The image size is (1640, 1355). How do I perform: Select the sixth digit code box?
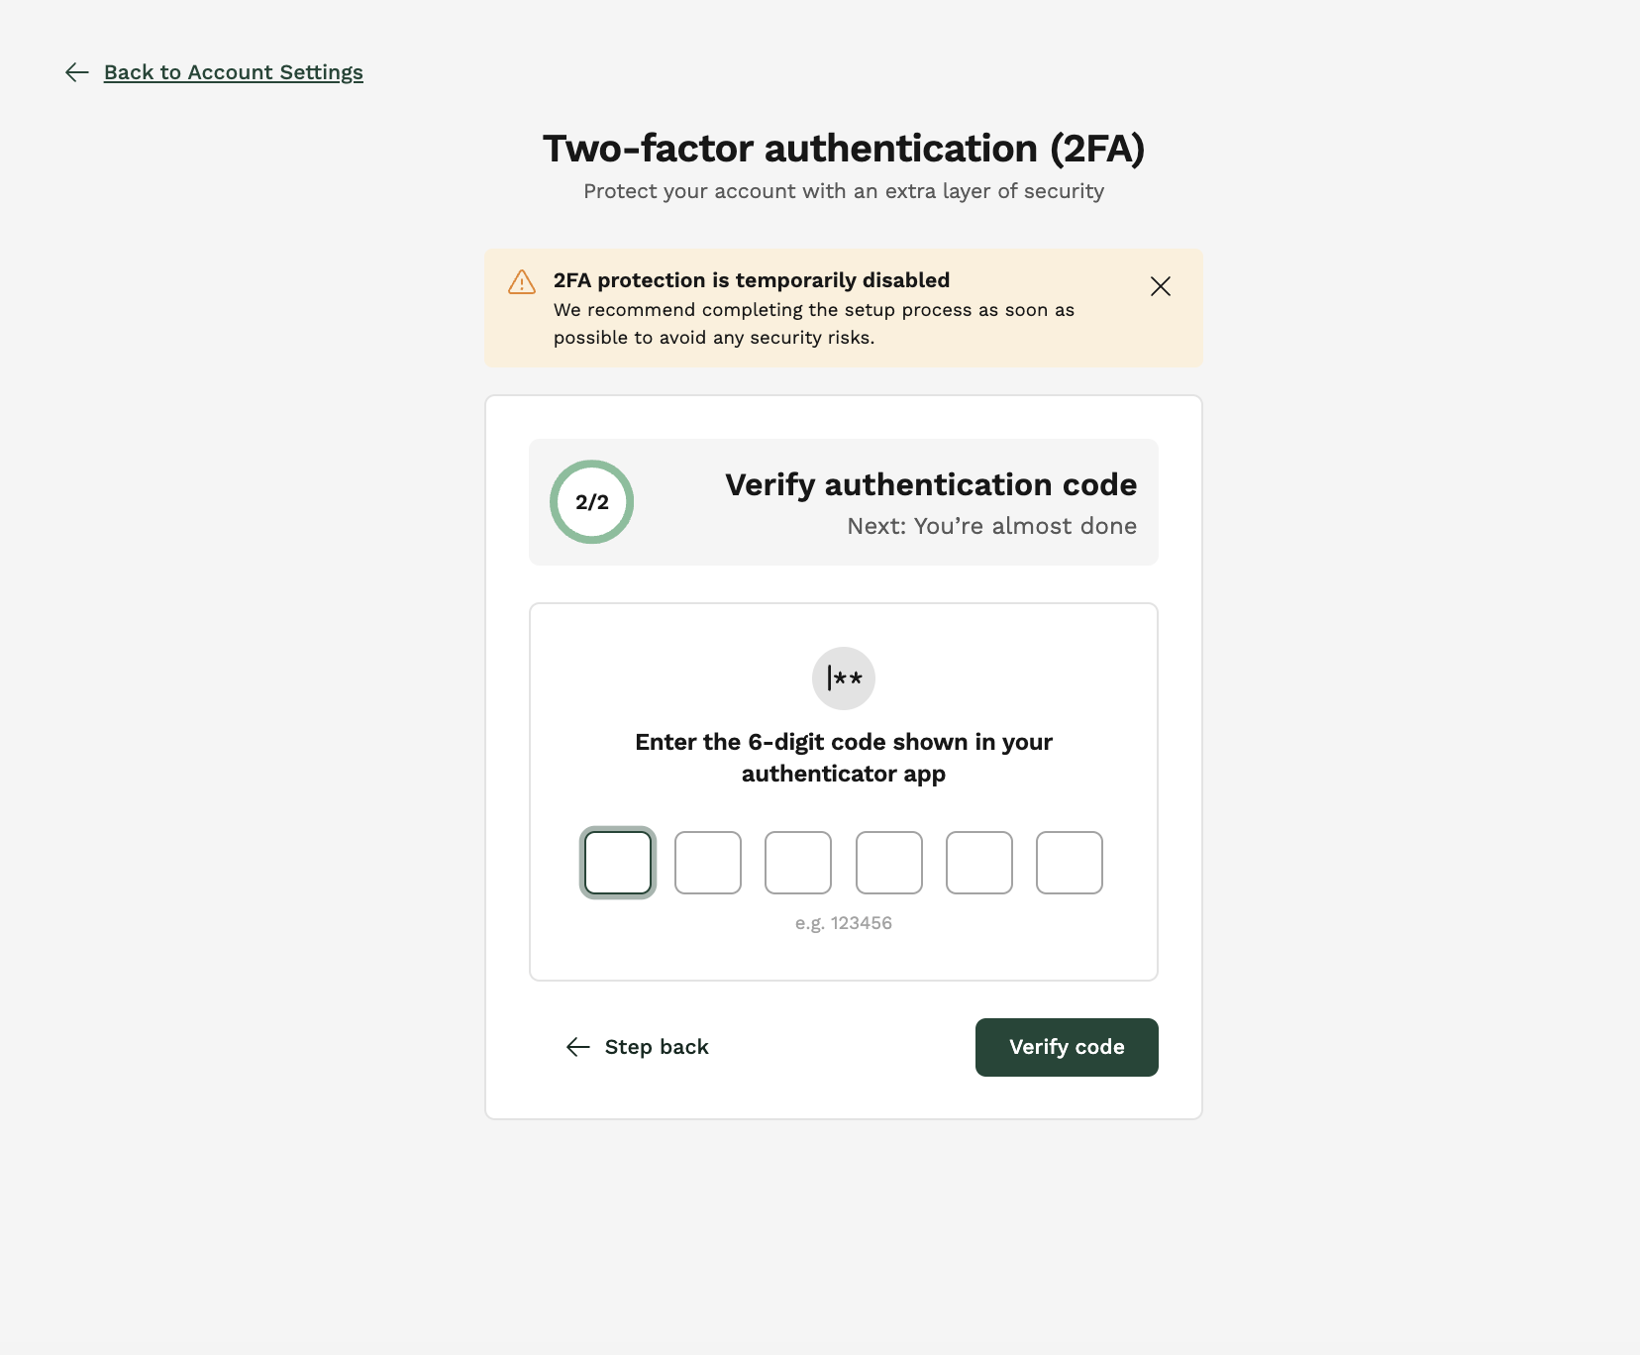click(1070, 863)
